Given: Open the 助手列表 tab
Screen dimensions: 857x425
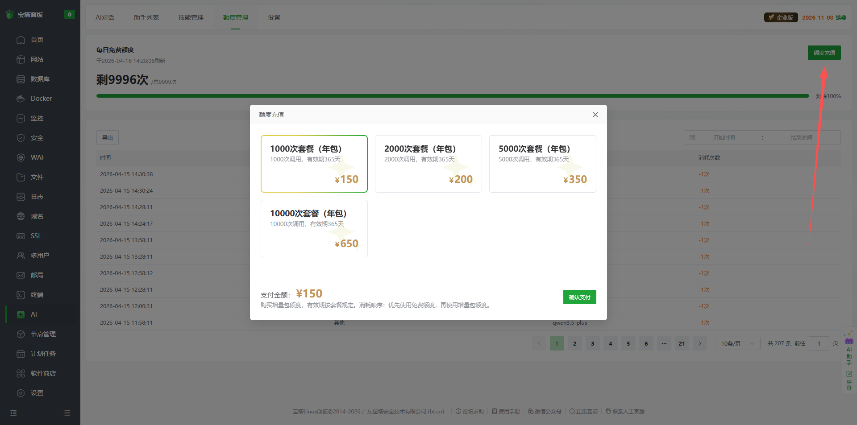Looking at the screenshot, I should 146,17.
